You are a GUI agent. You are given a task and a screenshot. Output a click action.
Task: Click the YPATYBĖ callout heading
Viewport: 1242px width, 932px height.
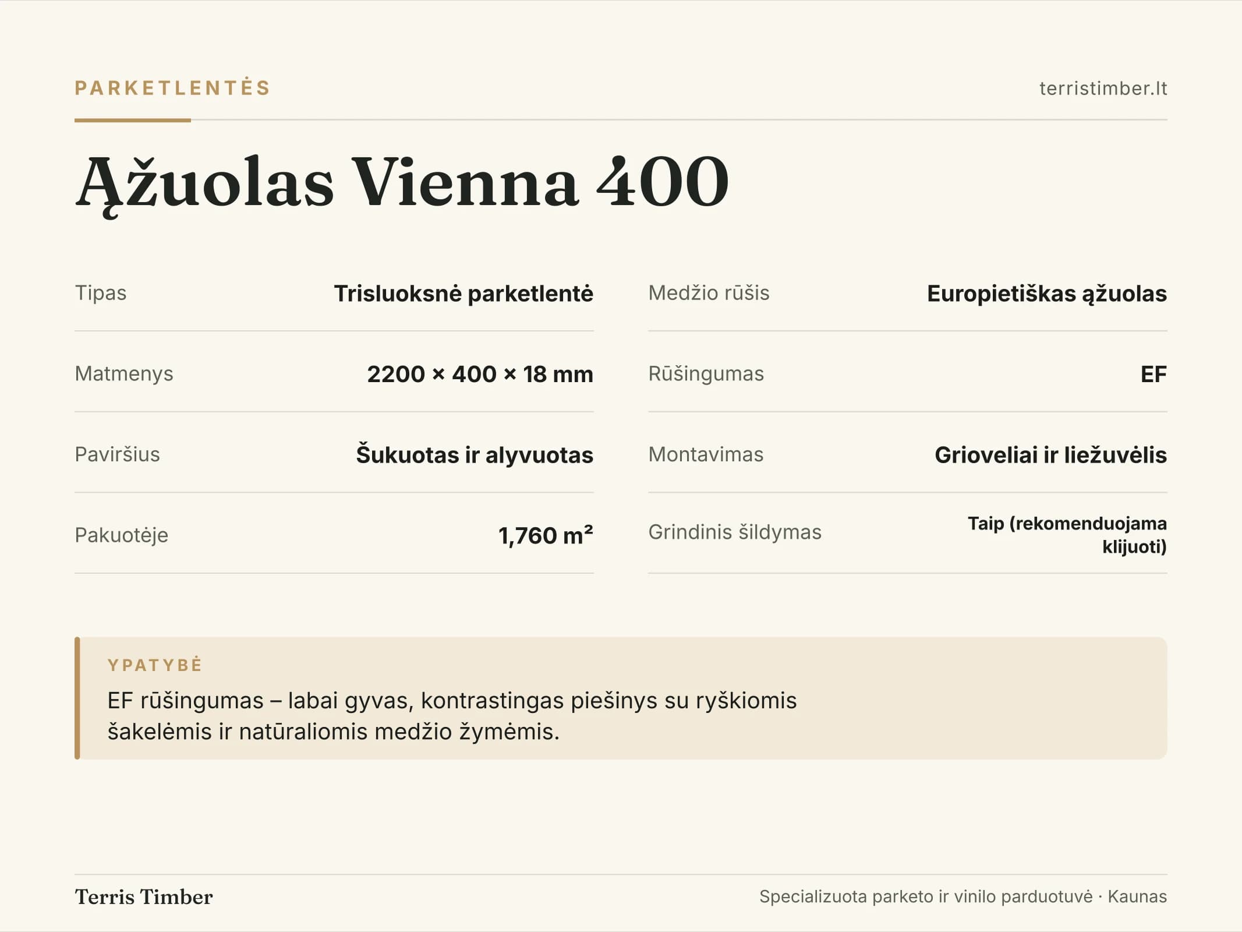tap(155, 665)
